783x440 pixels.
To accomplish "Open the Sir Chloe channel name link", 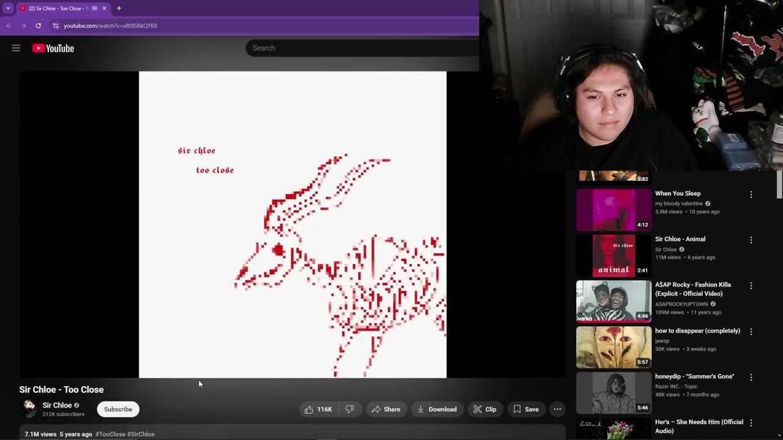I will [x=58, y=405].
